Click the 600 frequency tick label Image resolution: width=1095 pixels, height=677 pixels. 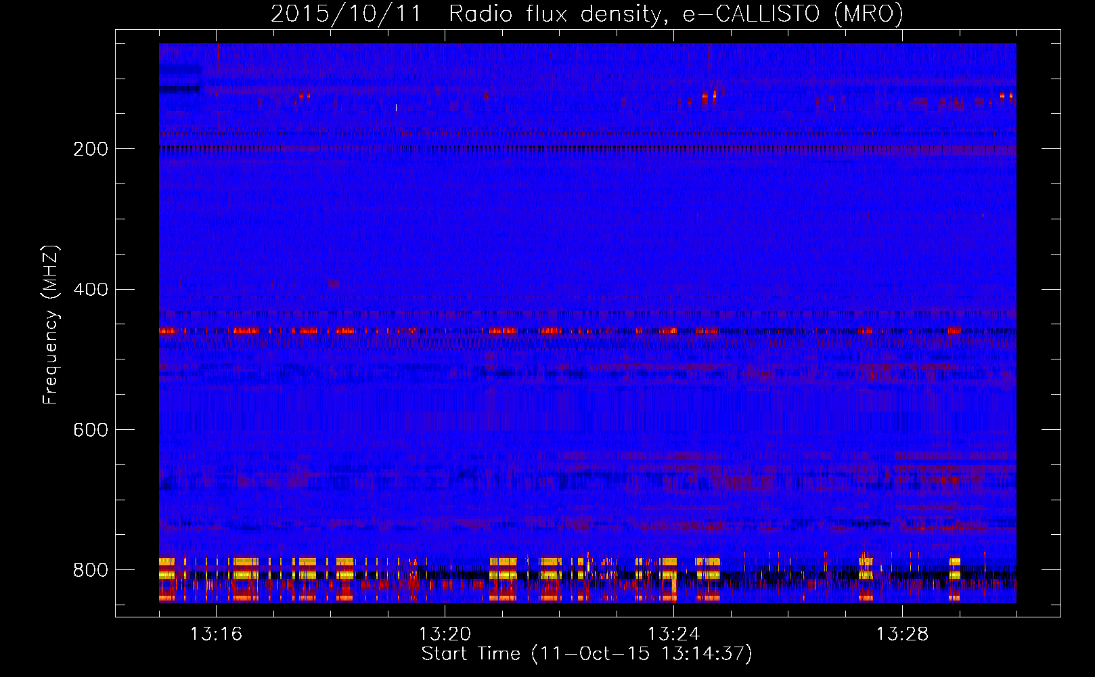pyautogui.click(x=91, y=430)
